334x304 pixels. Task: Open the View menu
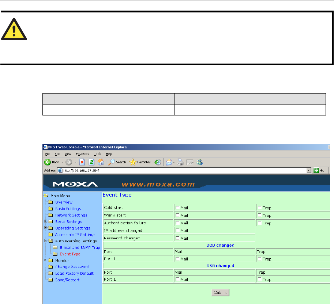(68, 154)
